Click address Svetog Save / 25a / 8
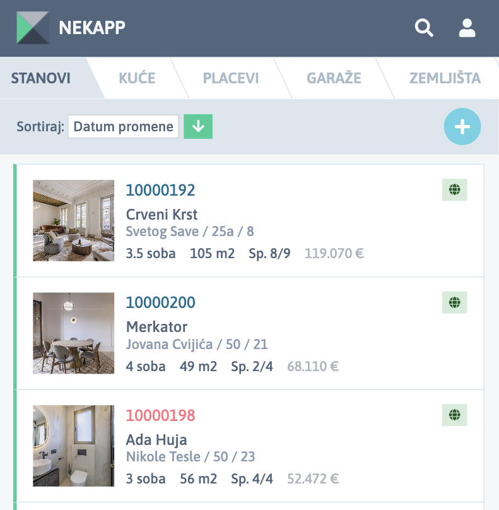Image resolution: width=499 pixels, height=510 pixels. (x=190, y=232)
